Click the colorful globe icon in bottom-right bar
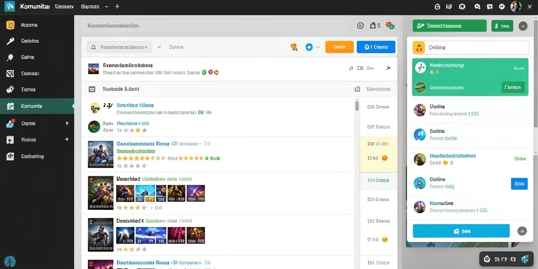Viewport: 538px width, 269px height. click(x=524, y=260)
